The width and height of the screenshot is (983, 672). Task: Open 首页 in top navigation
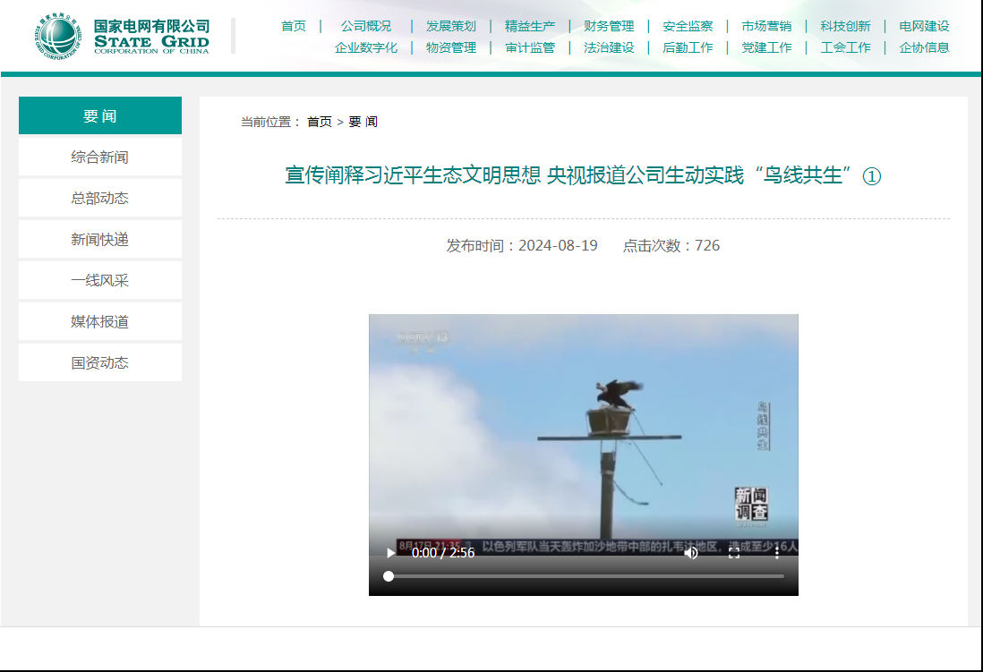[x=294, y=26]
